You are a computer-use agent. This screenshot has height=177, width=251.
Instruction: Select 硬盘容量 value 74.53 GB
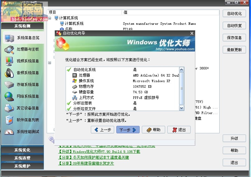(x=140, y=92)
